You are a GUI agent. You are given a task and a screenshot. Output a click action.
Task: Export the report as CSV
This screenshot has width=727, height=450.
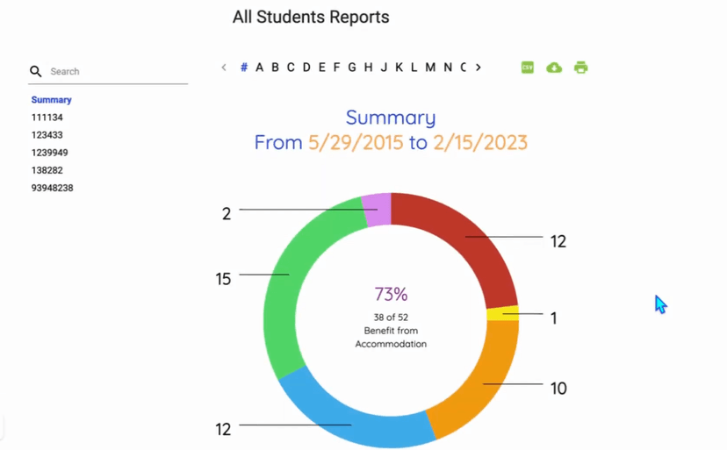coord(527,68)
